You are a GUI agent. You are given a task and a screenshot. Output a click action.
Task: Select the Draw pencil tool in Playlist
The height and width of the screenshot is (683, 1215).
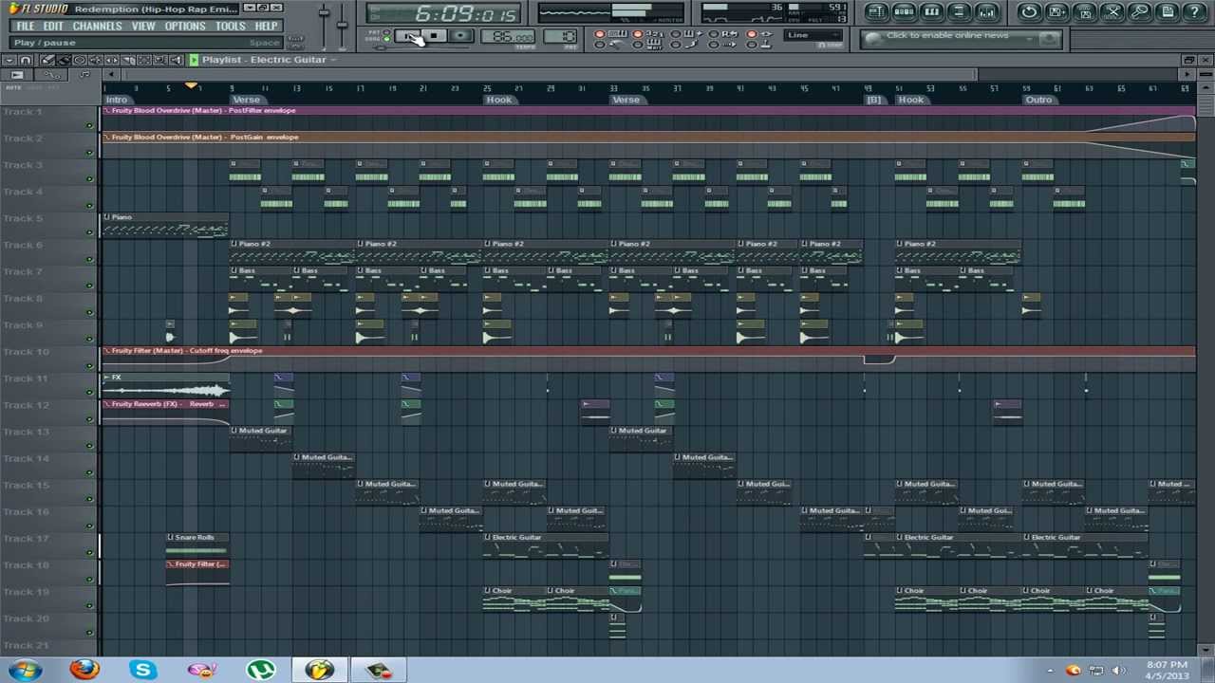pyautogui.click(x=47, y=60)
